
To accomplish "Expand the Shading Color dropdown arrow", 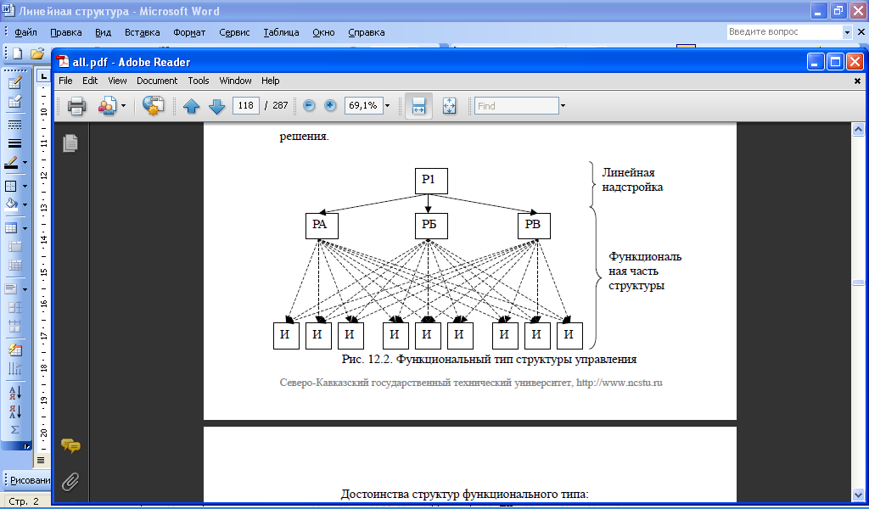I will 25,204.
